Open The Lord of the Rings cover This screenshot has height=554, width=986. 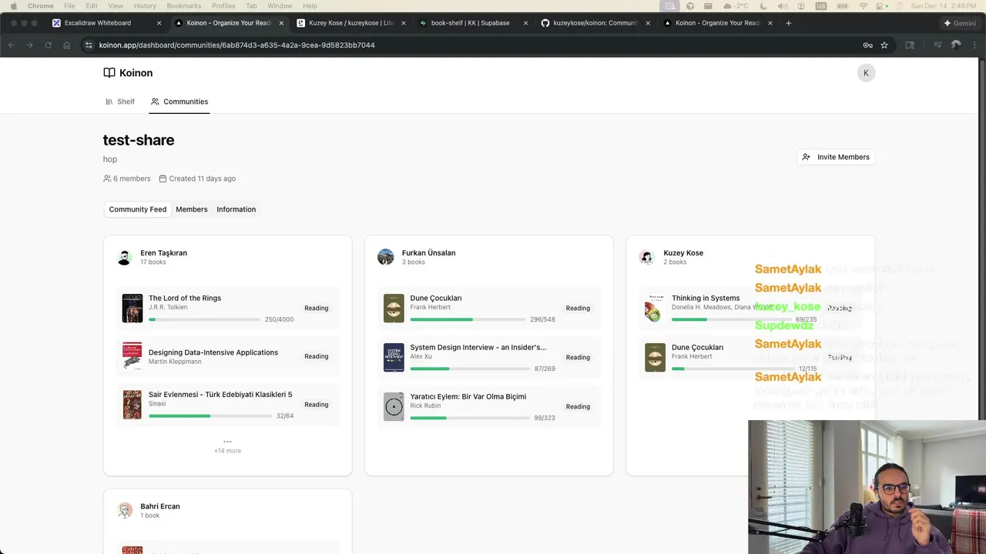132,308
